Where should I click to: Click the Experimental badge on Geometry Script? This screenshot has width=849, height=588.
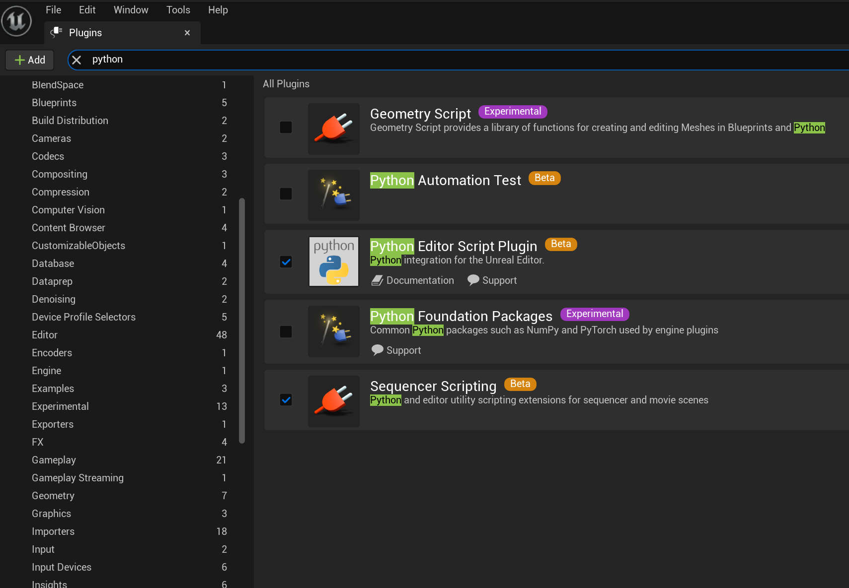point(513,112)
